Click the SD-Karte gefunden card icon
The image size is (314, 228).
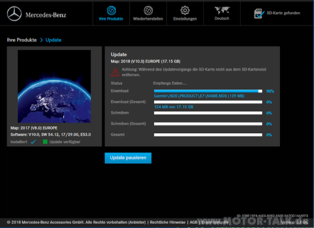[x=259, y=13]
